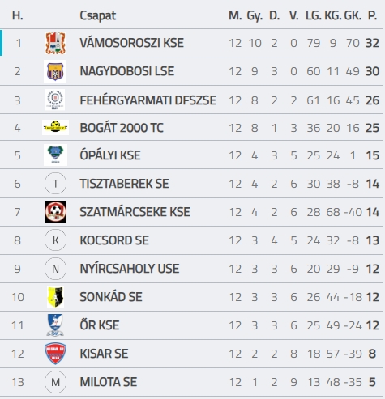
Task: Click the Ópályi KSE green crest
Action: pos(55,155)
